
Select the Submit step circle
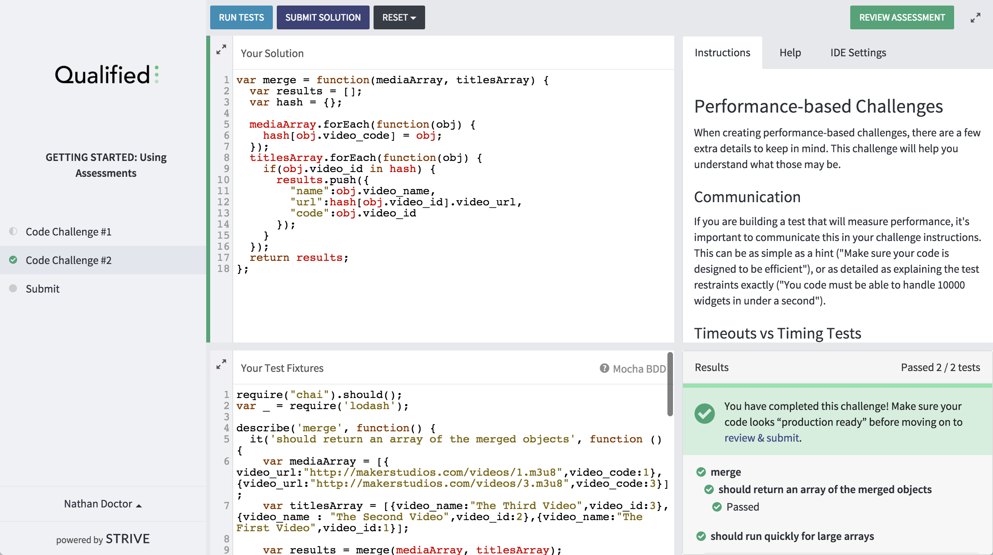pyautogui.click(x=13, y=288)
